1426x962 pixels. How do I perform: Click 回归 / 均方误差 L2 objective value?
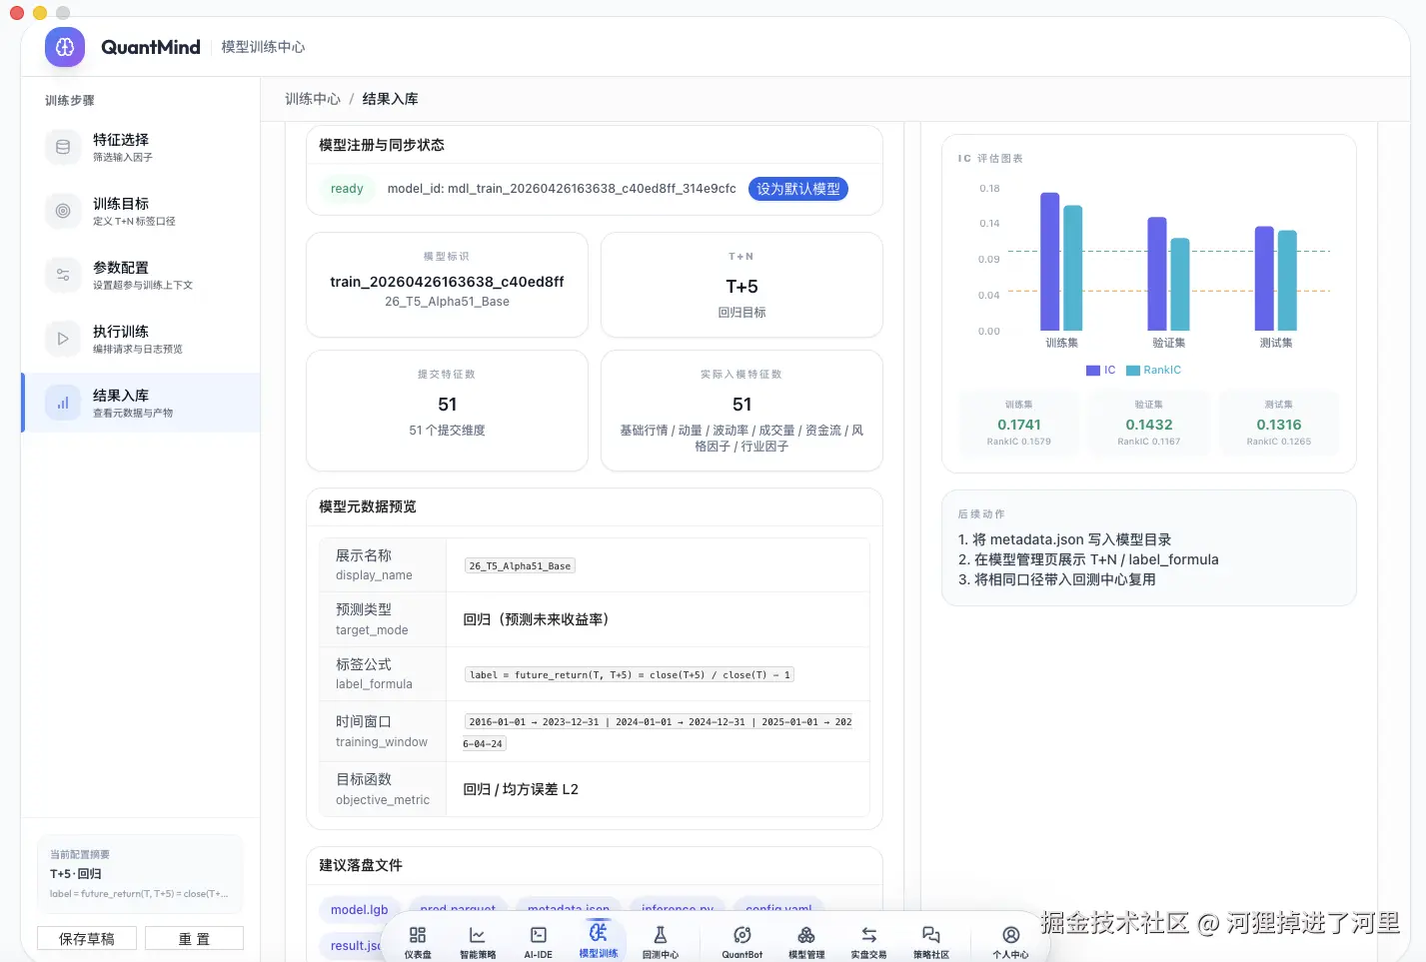pyautogui.click(x=521, y=789)
